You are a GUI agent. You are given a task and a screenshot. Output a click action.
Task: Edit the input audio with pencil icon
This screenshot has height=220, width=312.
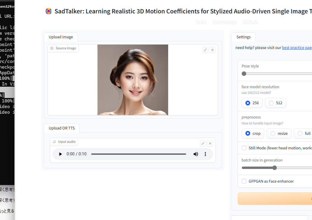tap(203, 143)
